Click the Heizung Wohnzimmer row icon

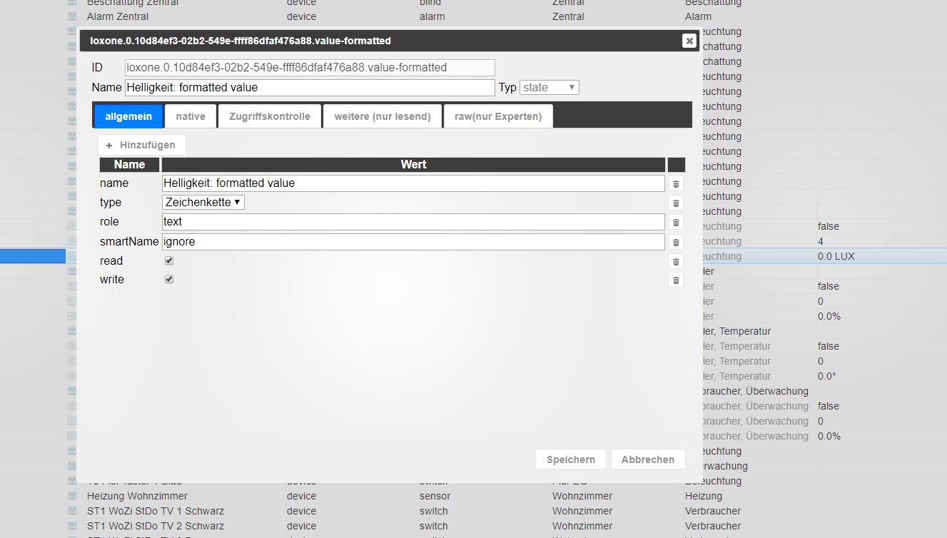[x=72, y=496]
